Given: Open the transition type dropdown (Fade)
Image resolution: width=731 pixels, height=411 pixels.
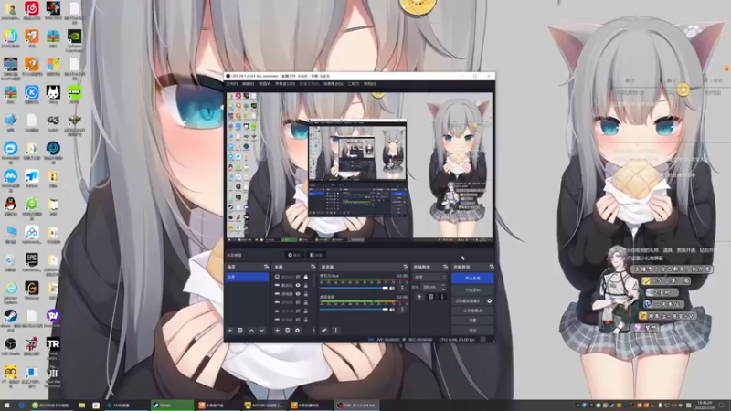Looking at the screenshot, I should 429,278.
